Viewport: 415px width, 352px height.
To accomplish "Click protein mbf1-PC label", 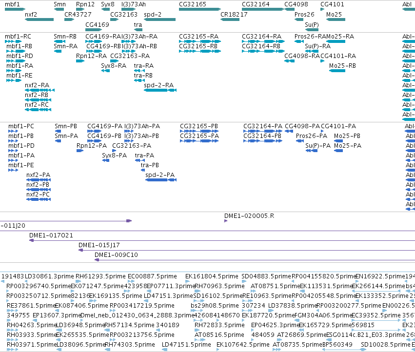I will click(21, 126).
